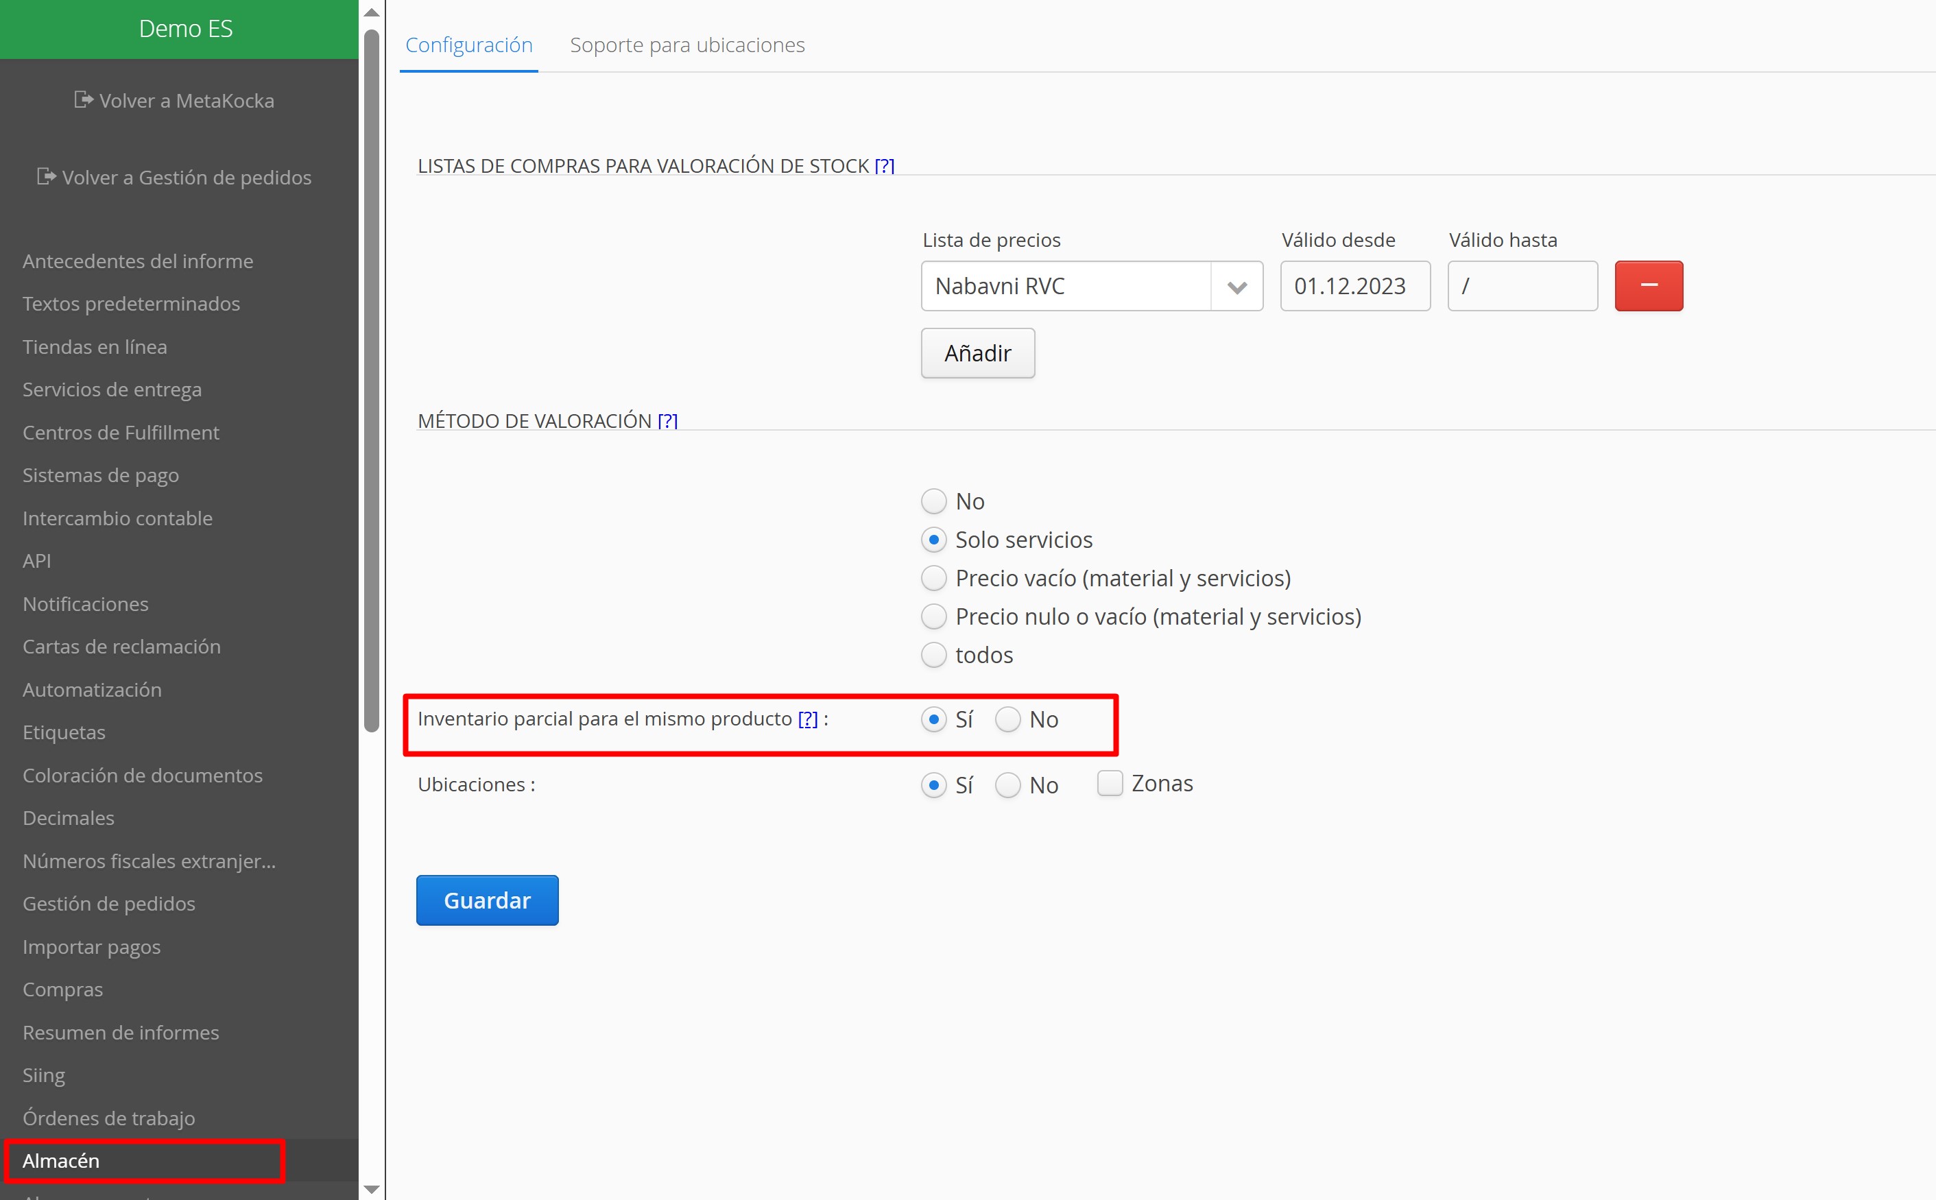Viewport: 1936px width, 1200px height.
Task: Expand the Lista de precios dropdown arrow
Action: click(x=1236, y=287)
